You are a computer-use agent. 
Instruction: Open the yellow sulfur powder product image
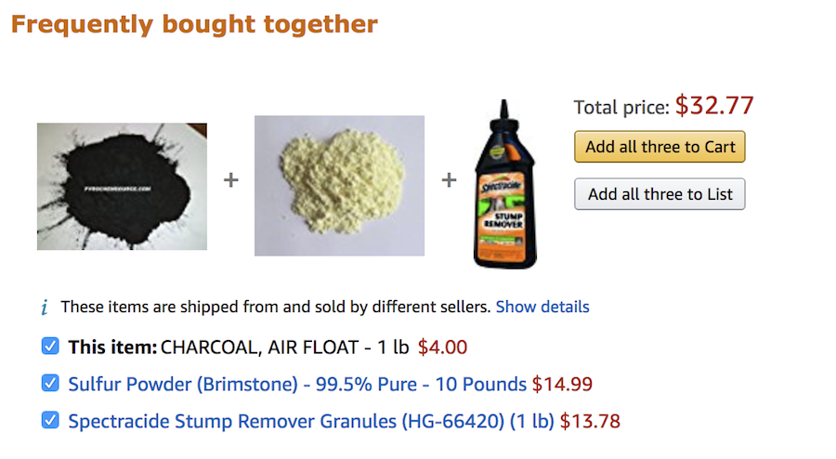click(x=339, y=185)
